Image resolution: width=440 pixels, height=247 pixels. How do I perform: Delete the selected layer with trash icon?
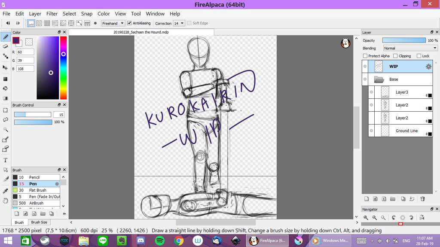[423, 199]
